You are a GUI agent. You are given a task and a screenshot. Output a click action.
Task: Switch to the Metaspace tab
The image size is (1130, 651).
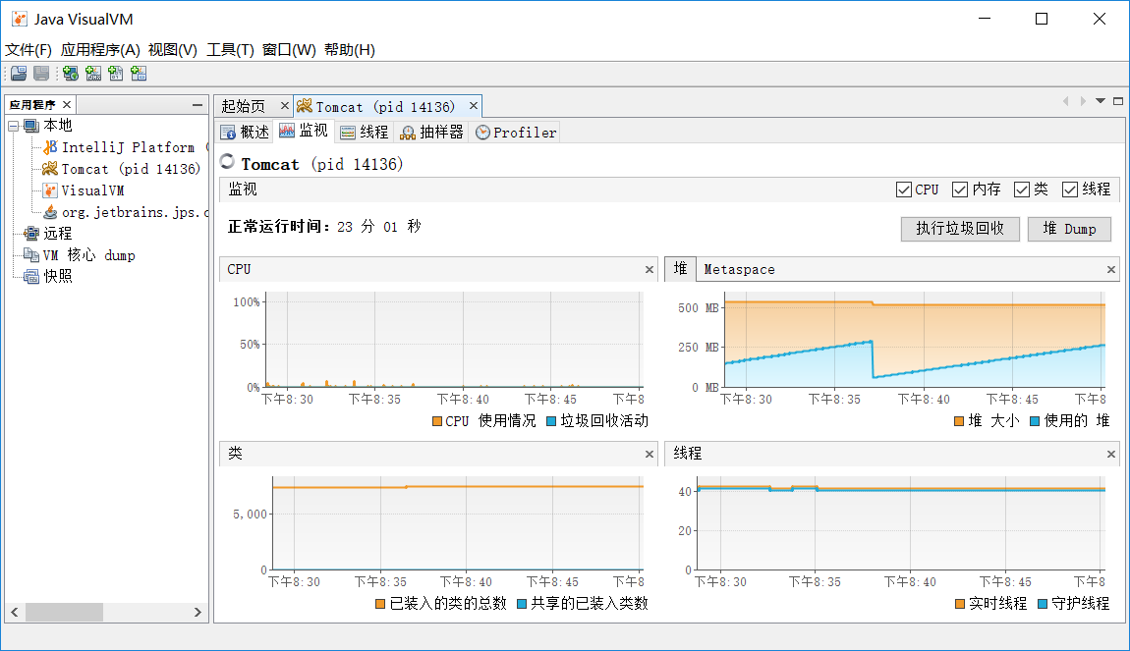(x=739, y=269)
